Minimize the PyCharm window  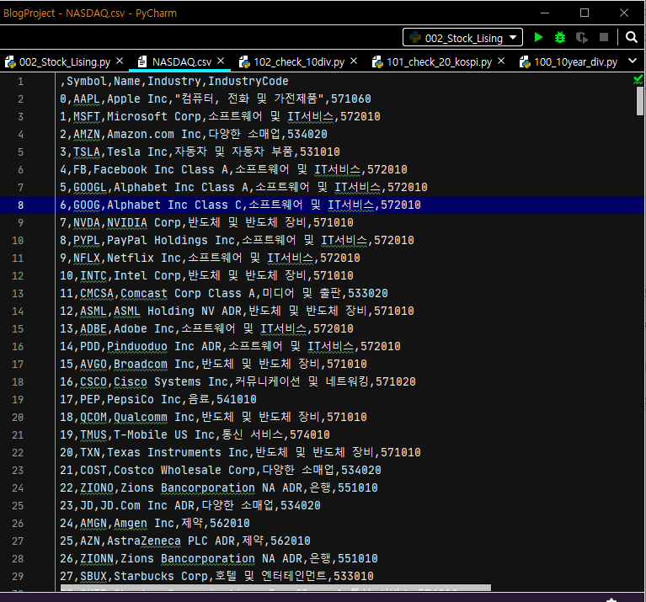[545, 13]
